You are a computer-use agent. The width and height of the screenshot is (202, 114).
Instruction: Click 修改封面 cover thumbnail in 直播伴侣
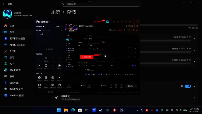pos(71,28)
